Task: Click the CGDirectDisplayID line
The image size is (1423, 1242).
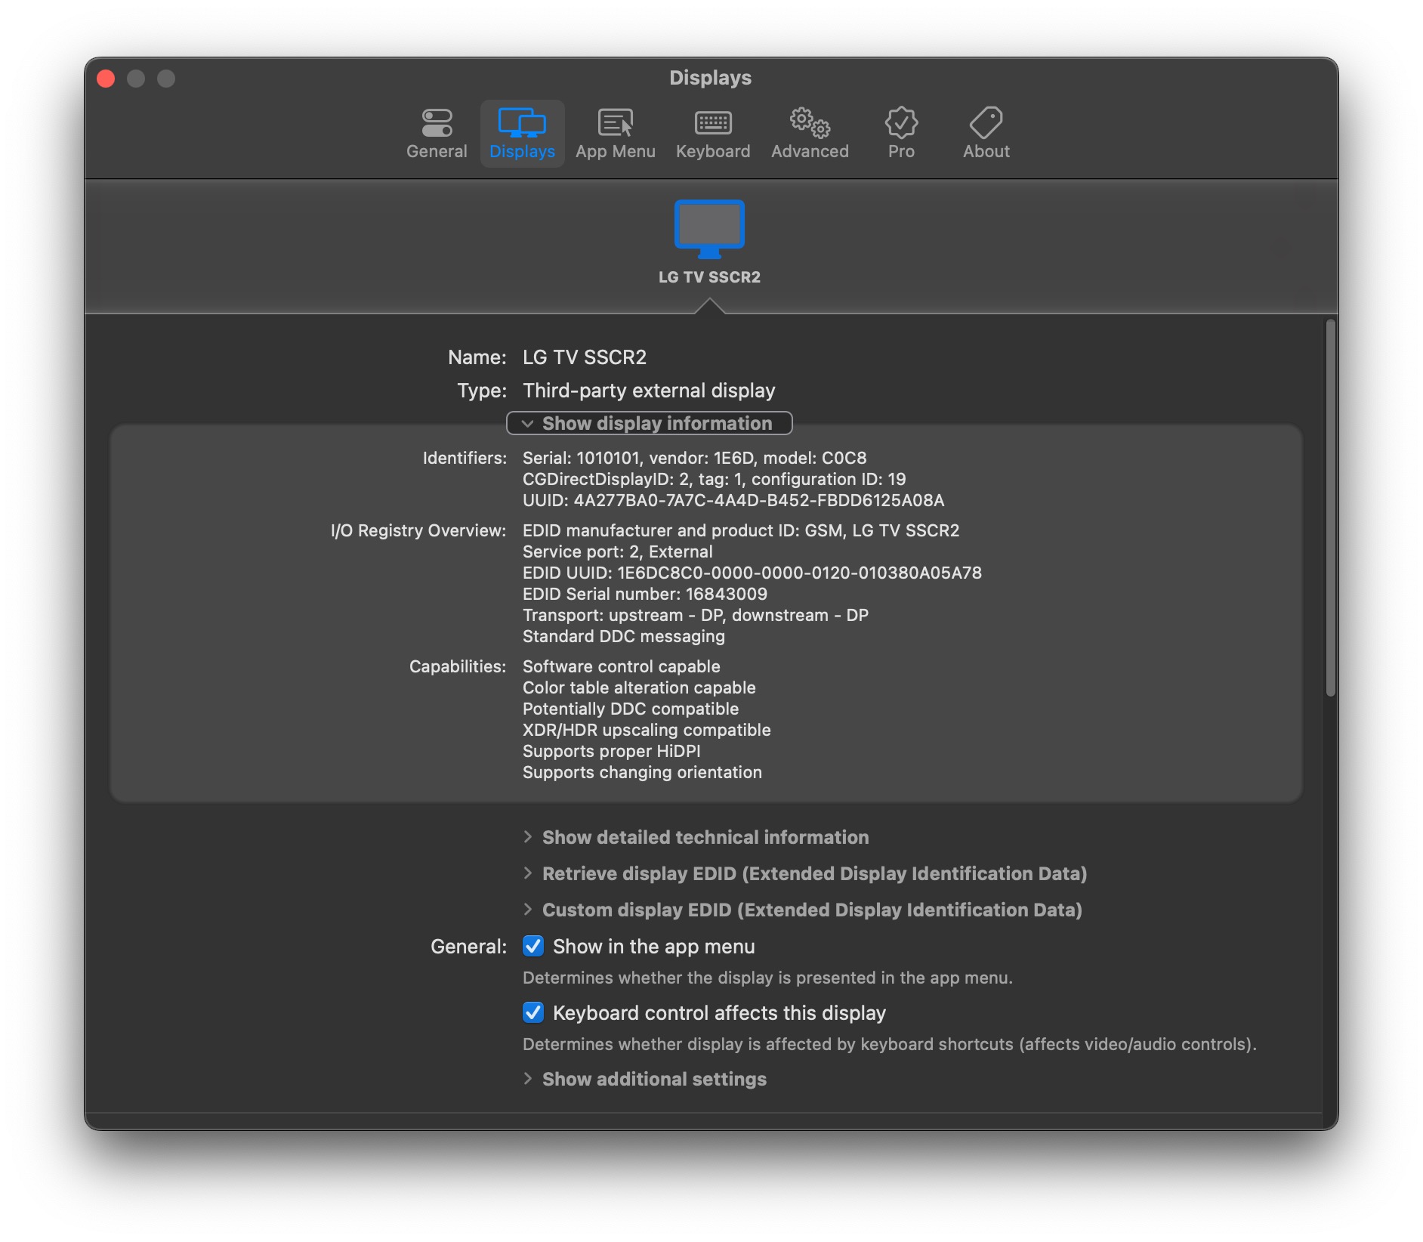Action: [714, 479]
